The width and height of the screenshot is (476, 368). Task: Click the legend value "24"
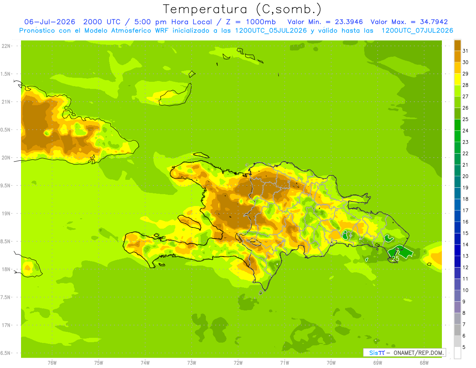click(x=466, y=131)
